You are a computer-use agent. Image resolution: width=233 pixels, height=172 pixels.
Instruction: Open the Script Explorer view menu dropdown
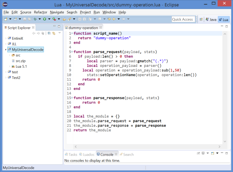60,33
